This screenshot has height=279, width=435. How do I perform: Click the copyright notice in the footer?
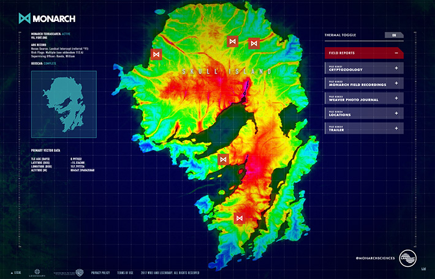[170, 273]
